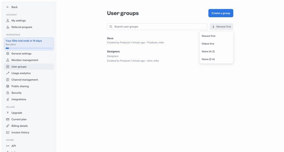
Task: Open the Newest first sort dropdown
Action: pos(221,27)
